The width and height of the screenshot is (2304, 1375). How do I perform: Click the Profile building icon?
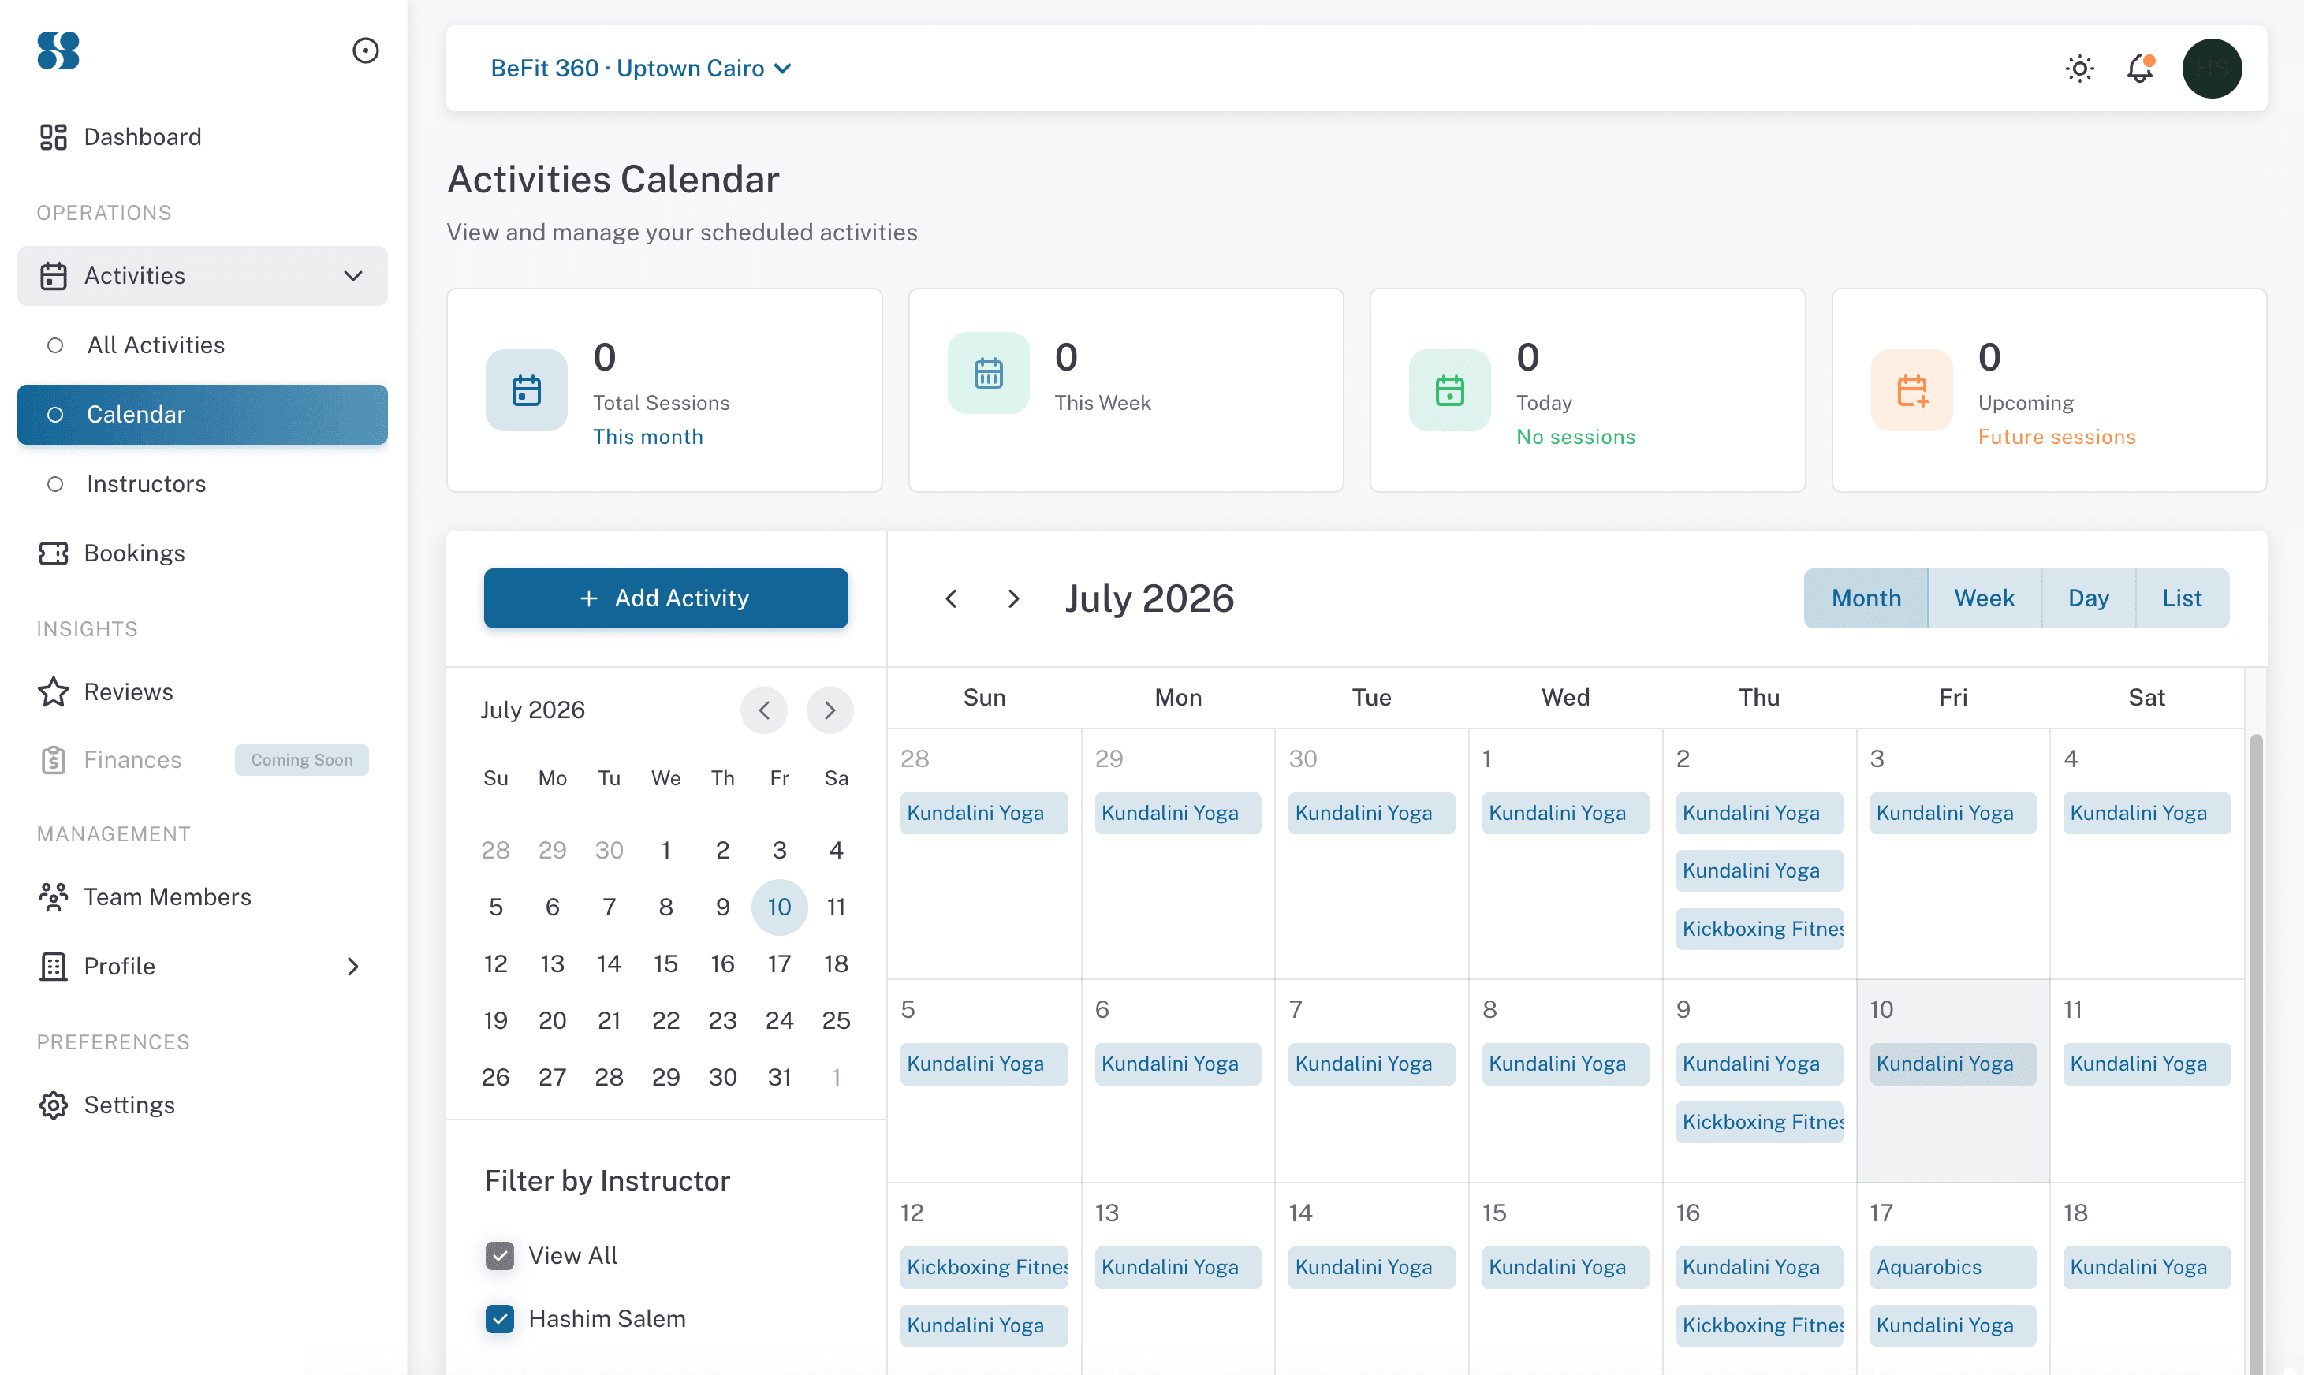click(54, 967)
